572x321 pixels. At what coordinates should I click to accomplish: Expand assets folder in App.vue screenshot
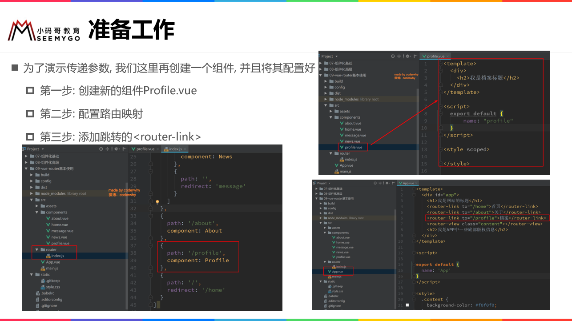tap(325, 228)
